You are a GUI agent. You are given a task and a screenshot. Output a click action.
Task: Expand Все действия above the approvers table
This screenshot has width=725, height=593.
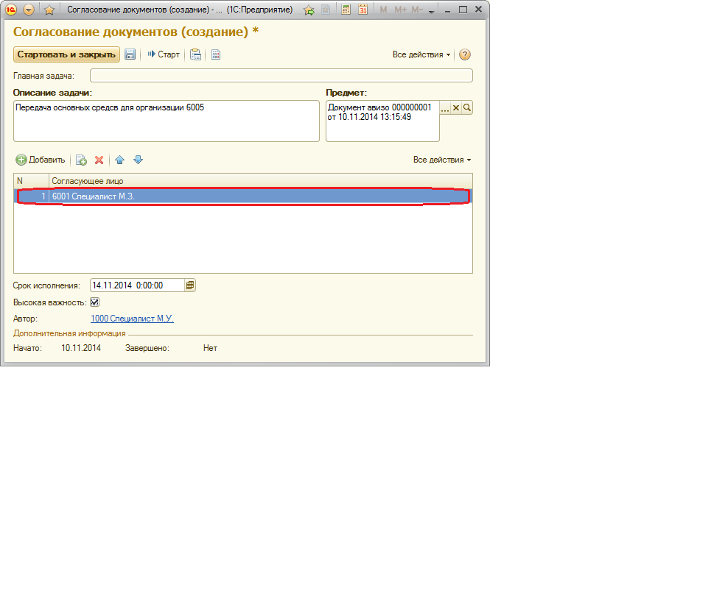click(x=441, y=160)
